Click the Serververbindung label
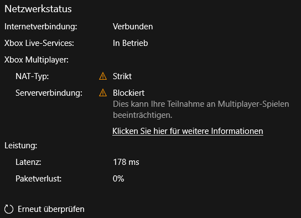The image size is (301, 218). point(49,93)
